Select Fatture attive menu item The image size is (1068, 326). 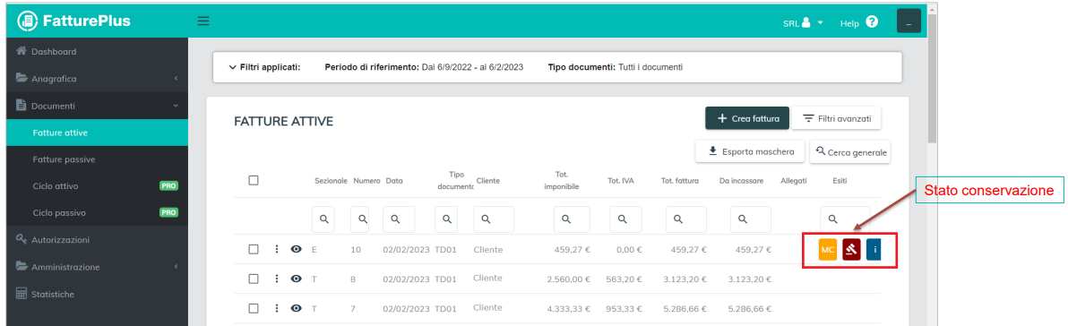click(97, 133)
